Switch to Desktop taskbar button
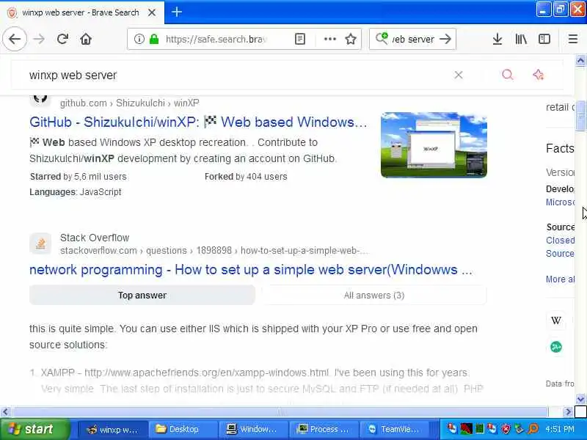Screen dimensions: 587x440 coord(183,429)
